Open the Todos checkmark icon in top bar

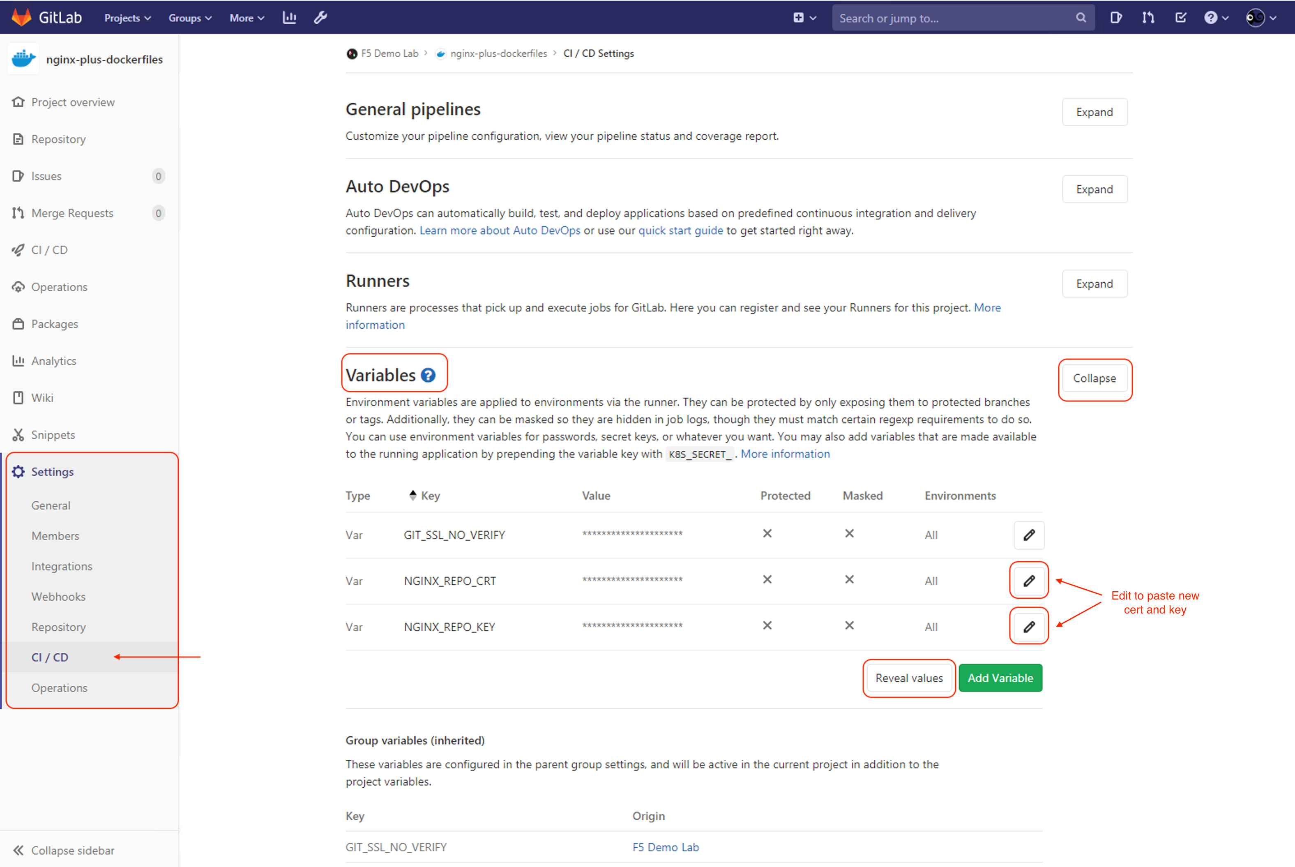1181,17
